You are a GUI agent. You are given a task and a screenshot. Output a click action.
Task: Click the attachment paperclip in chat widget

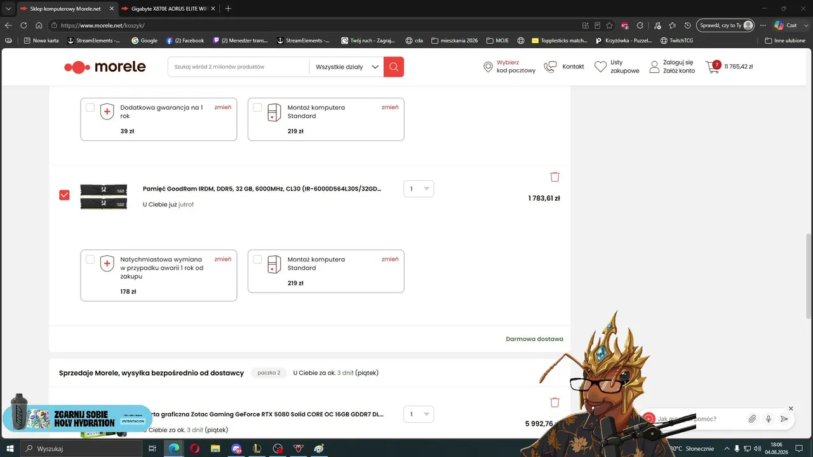click(752, 419)
